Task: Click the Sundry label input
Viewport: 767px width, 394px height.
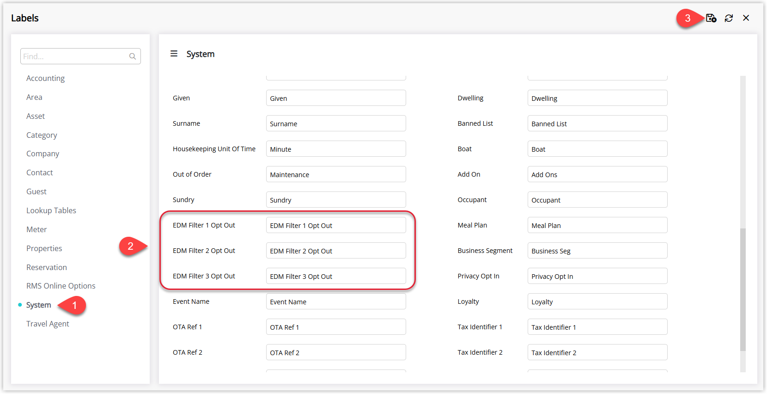Action: pyautogui.click(x=336, y=200)
